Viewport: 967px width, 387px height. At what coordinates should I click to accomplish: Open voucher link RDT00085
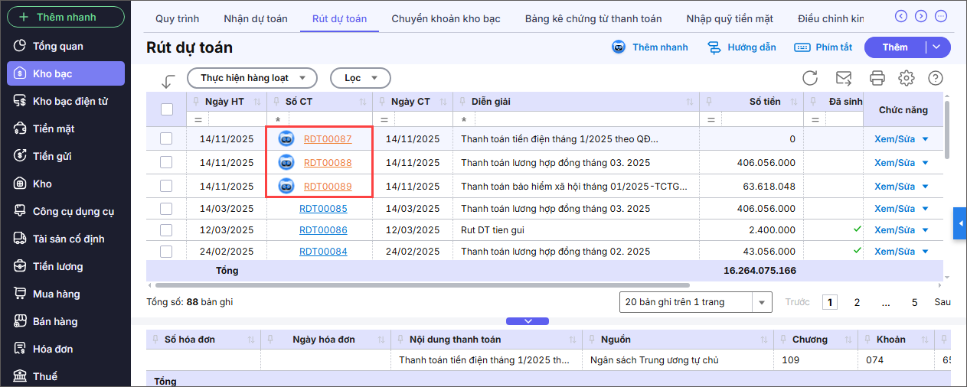(x=323, y=209)
